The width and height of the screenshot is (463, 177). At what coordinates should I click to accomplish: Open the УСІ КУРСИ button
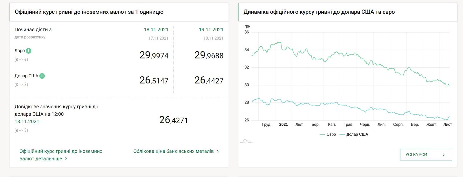[426, 155]
